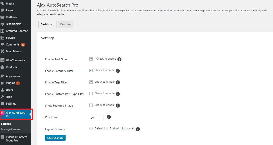Check the Show Featured Image checkbox

[x=91, y=105]
